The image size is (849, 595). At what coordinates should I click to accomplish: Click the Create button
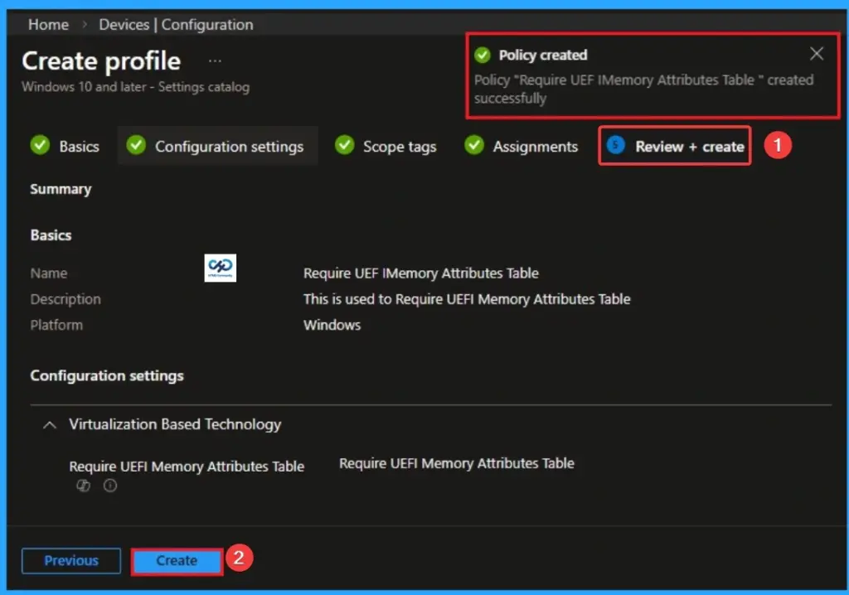[x=177, y=561]
